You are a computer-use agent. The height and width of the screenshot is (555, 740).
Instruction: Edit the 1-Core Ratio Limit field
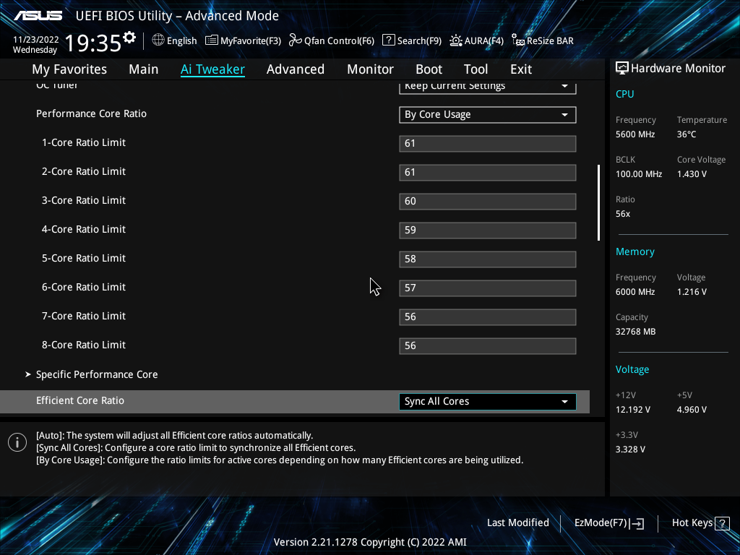pyautogui.click(x=488, y=144)
